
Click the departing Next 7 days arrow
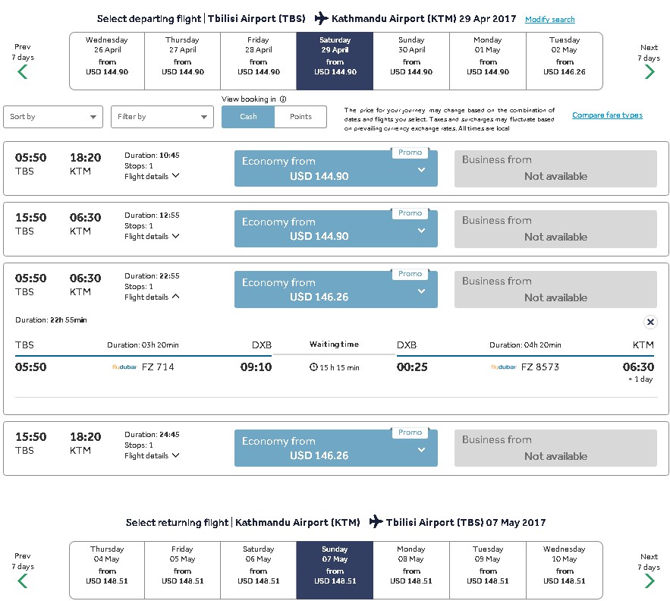(650, 72)
